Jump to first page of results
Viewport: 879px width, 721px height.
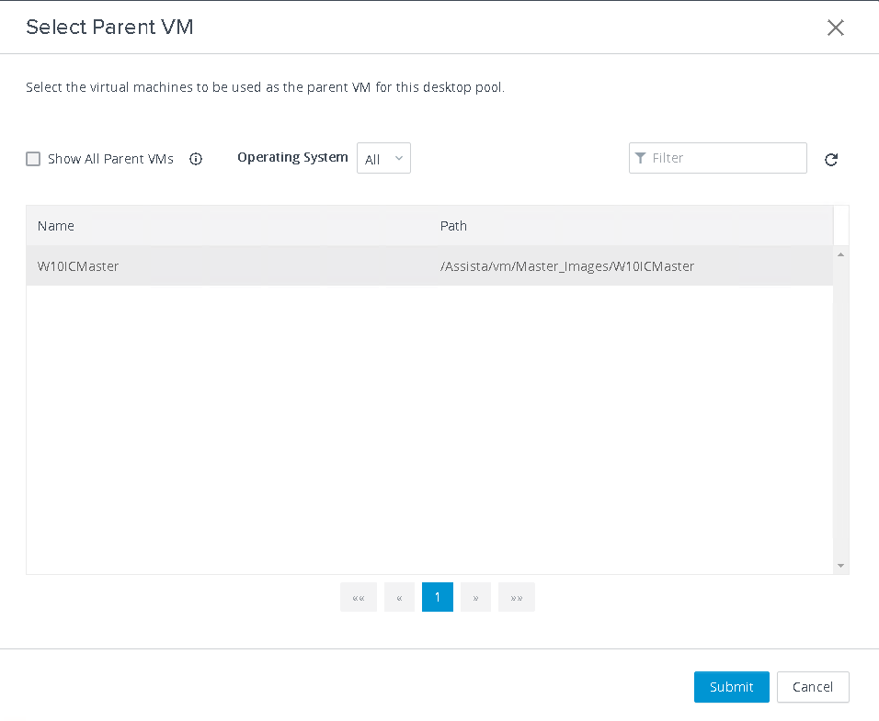(359, 598)
